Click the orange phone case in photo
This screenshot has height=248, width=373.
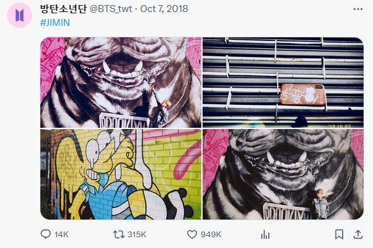[x=302, y=94]
